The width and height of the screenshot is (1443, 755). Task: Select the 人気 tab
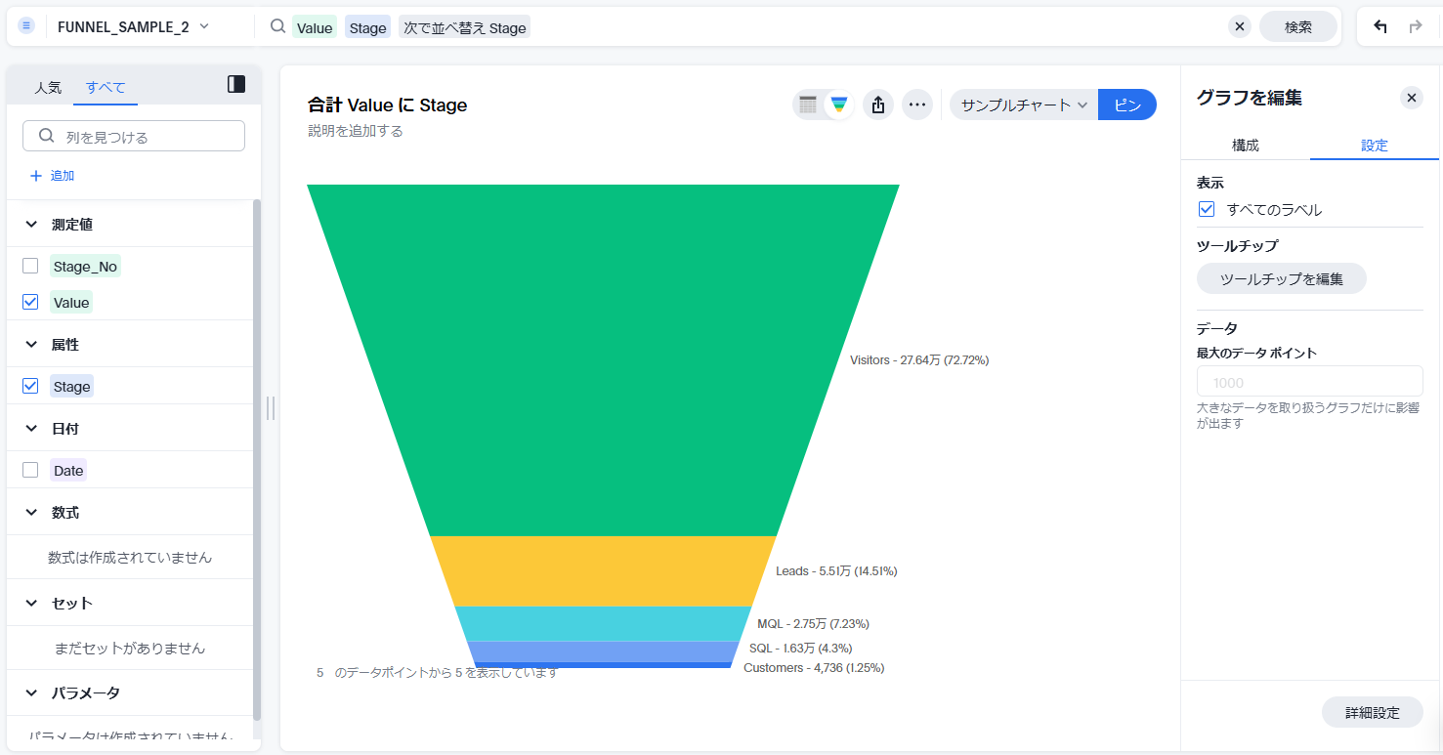48,87
